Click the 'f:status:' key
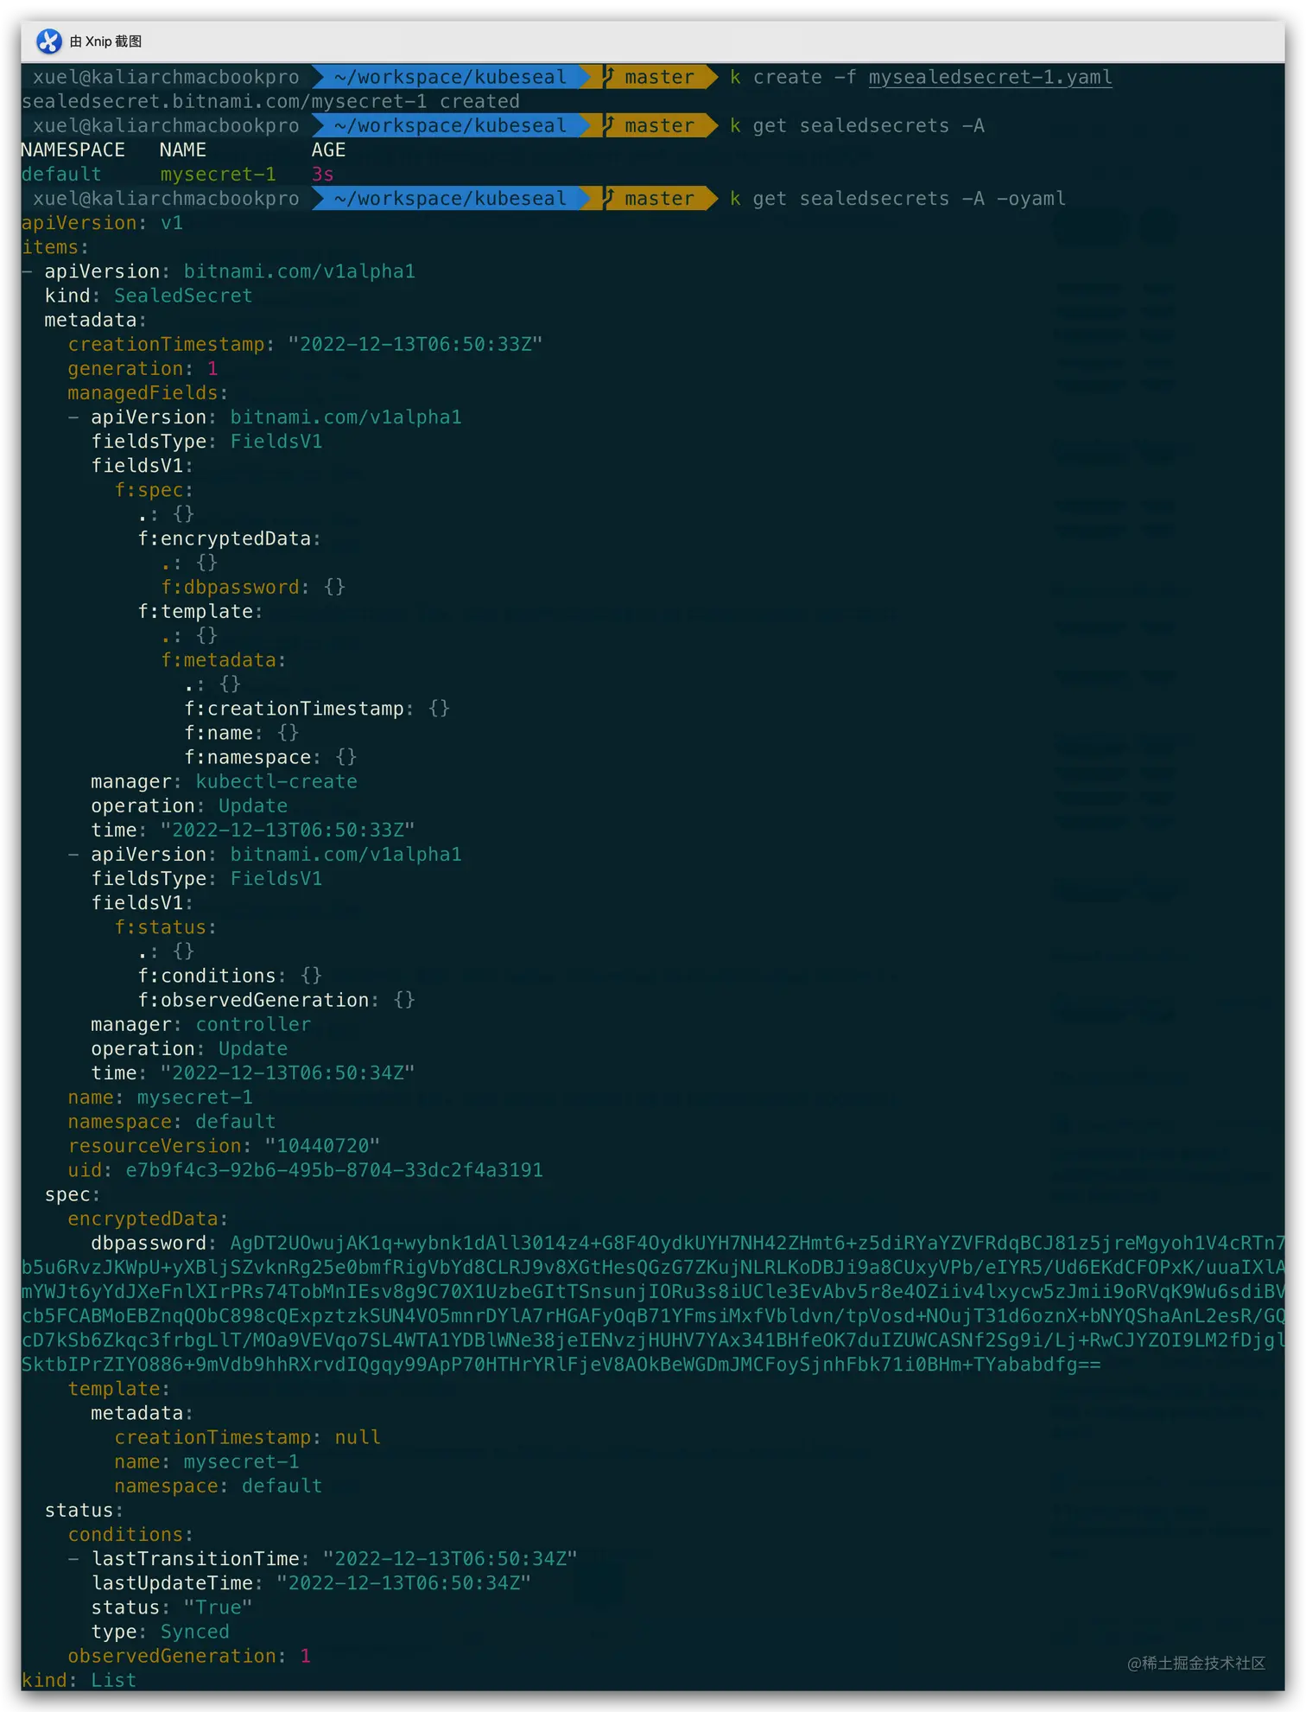1306x1712 pixels. point(165,926)
